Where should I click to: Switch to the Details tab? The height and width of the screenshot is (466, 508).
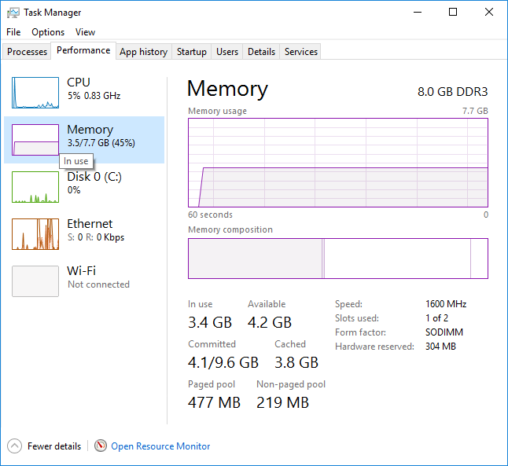pyautogui.click(x=261, y=52)
